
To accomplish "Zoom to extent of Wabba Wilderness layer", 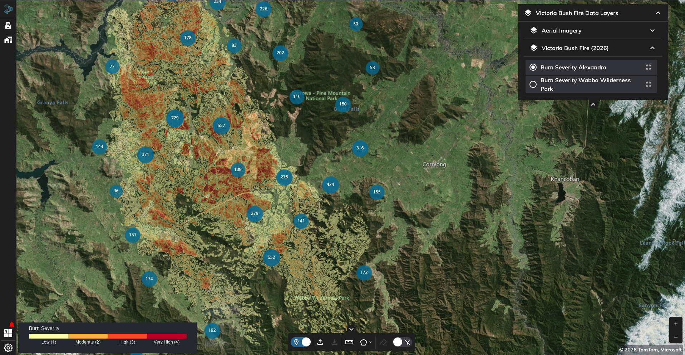I will point(649,84).
